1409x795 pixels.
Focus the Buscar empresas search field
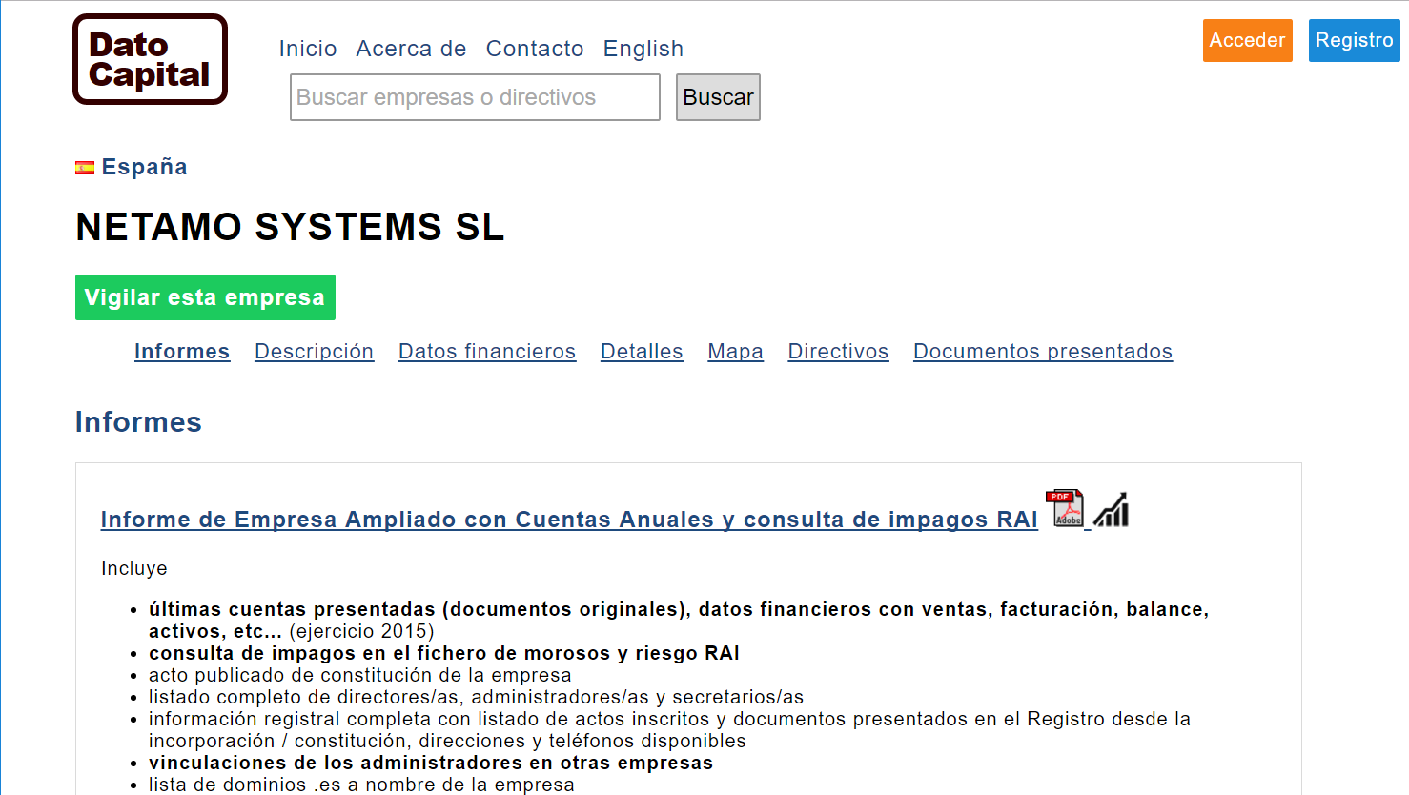point(475,97)
